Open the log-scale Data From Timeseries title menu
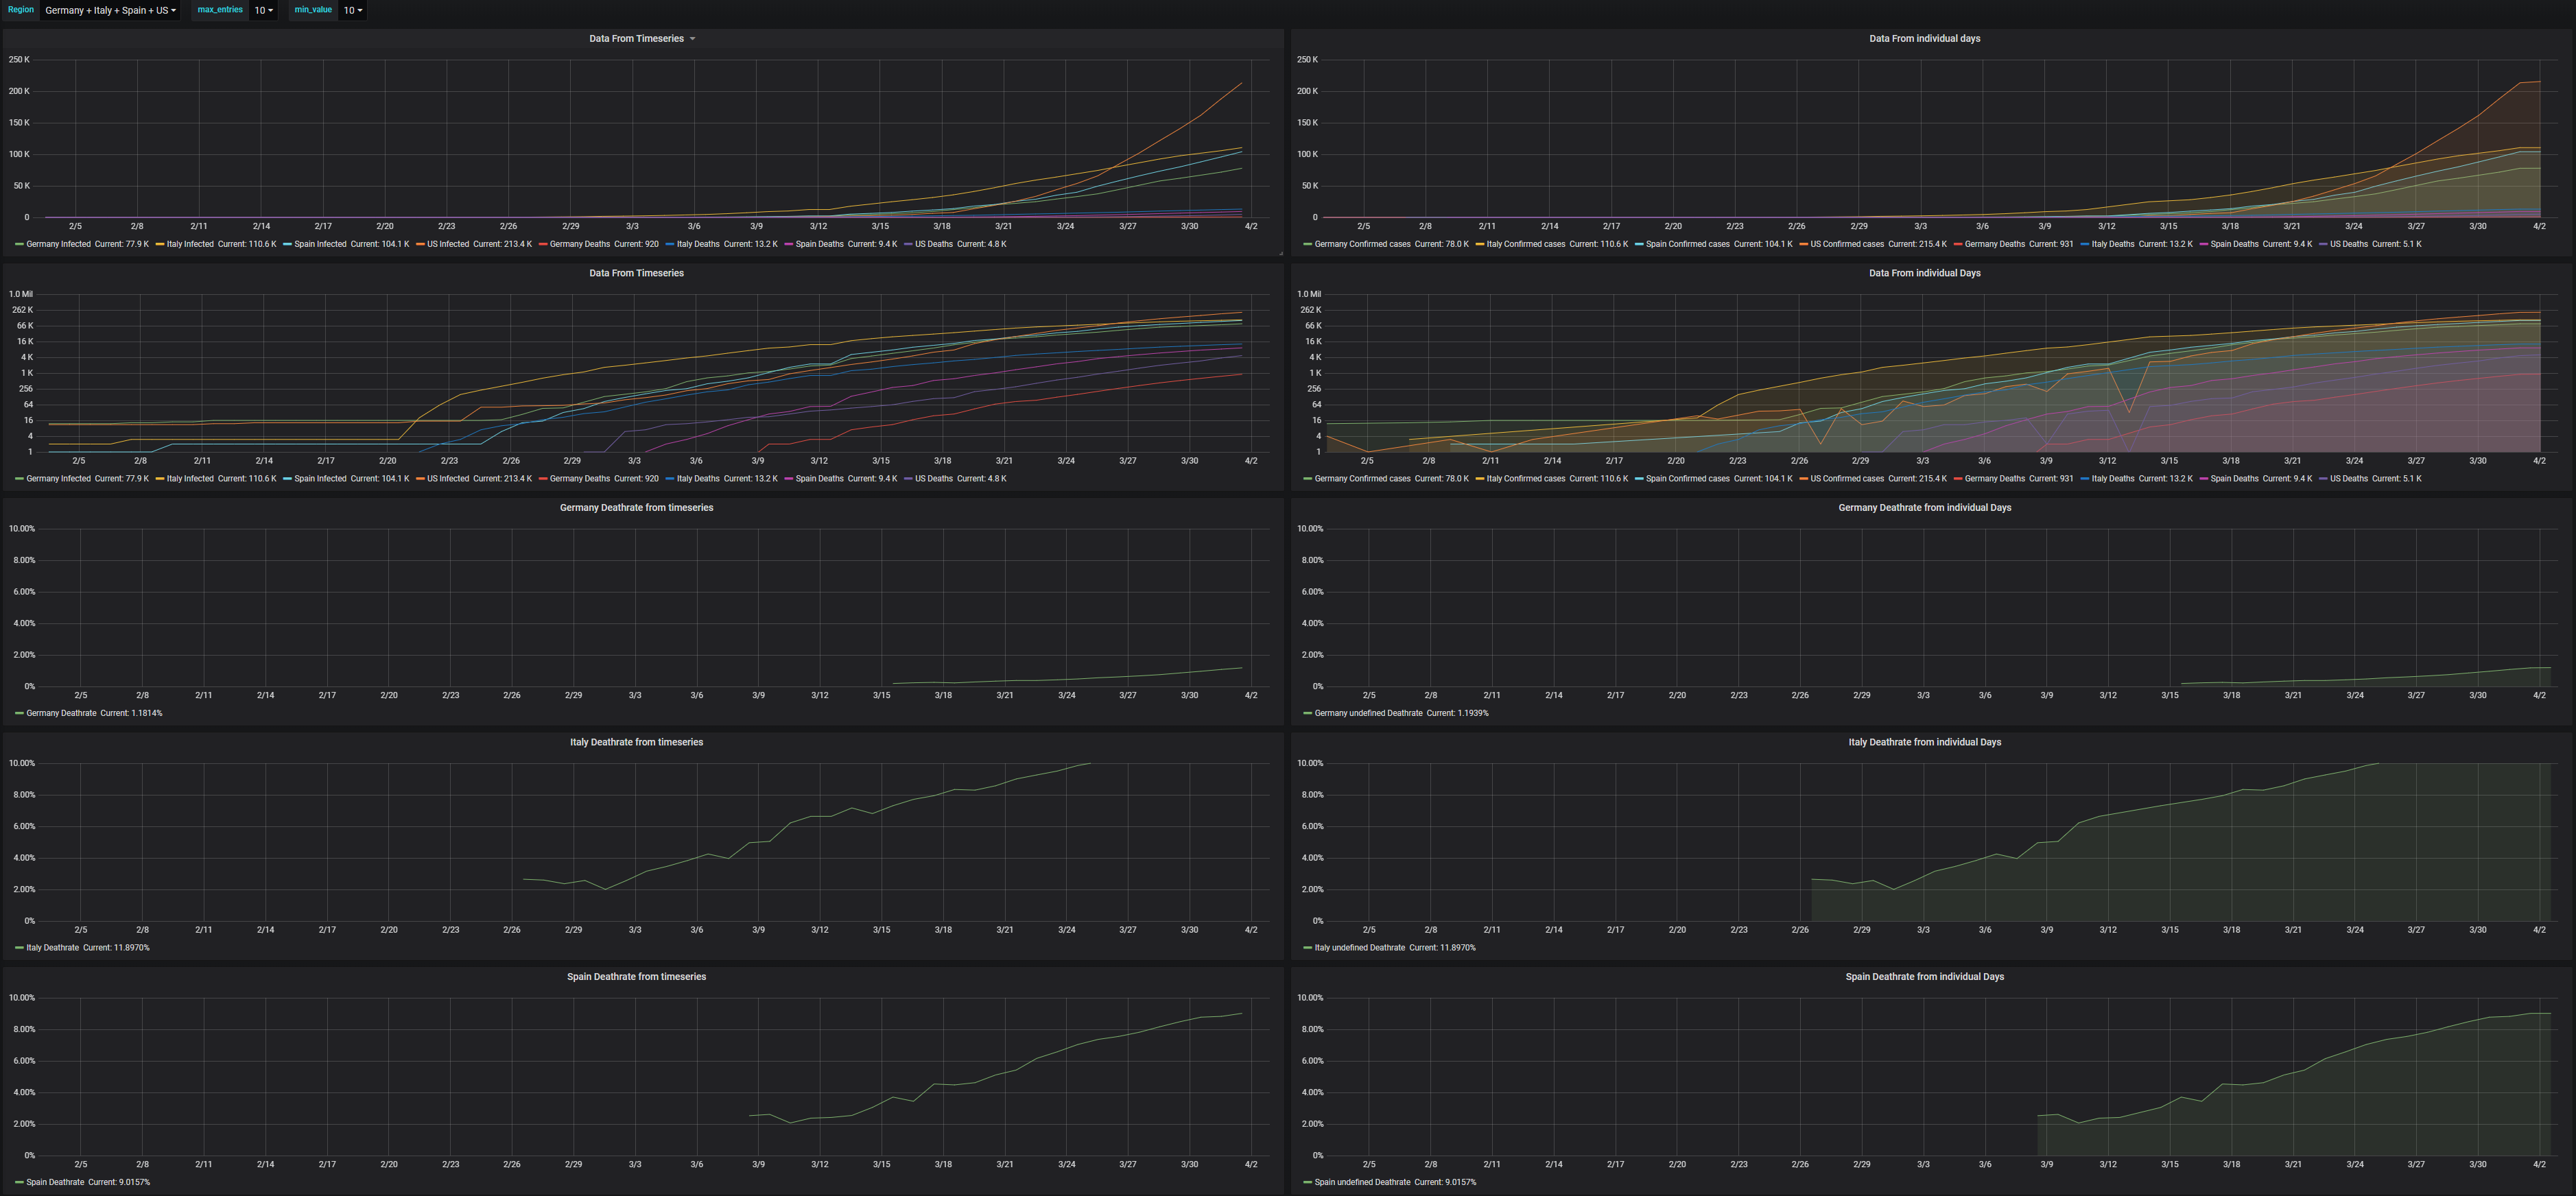The height and width of the screenshot is (1196, 2576). [x=636, y=273]
